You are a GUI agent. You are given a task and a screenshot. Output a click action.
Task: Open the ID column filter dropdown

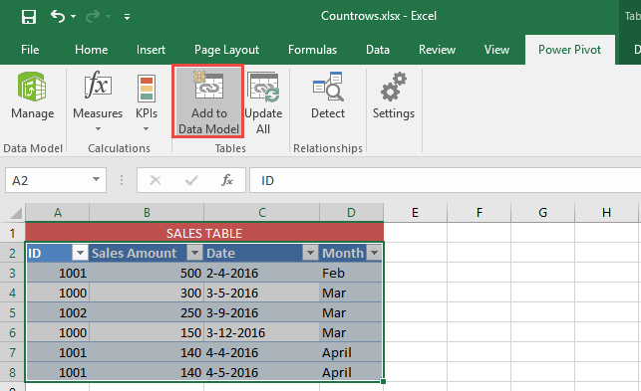[80, 253]
